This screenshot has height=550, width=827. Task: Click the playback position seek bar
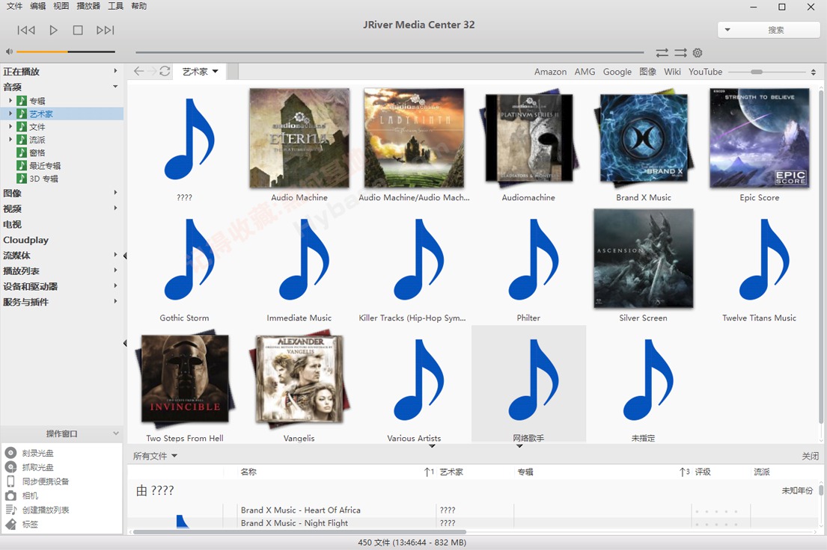point(389,52)
